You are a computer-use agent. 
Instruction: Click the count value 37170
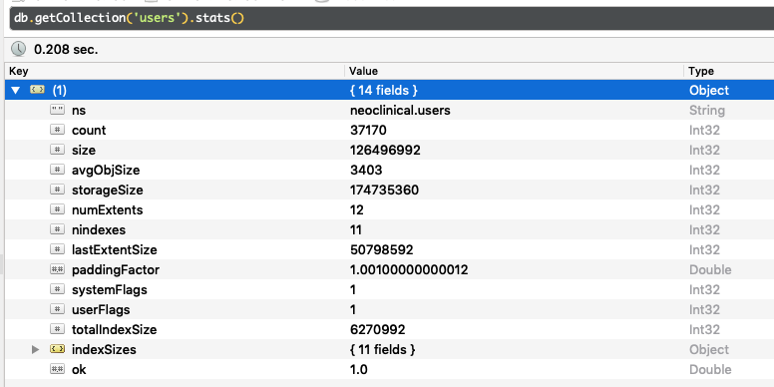tap(368, 131)
